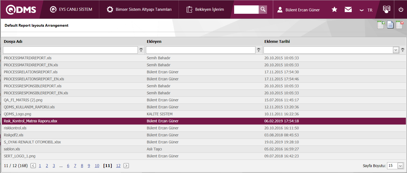This screenshot has height=173, width=407.
Task: Select row Riskpdf2.xls
Action: pyautogui.click(x=204, y=135)
